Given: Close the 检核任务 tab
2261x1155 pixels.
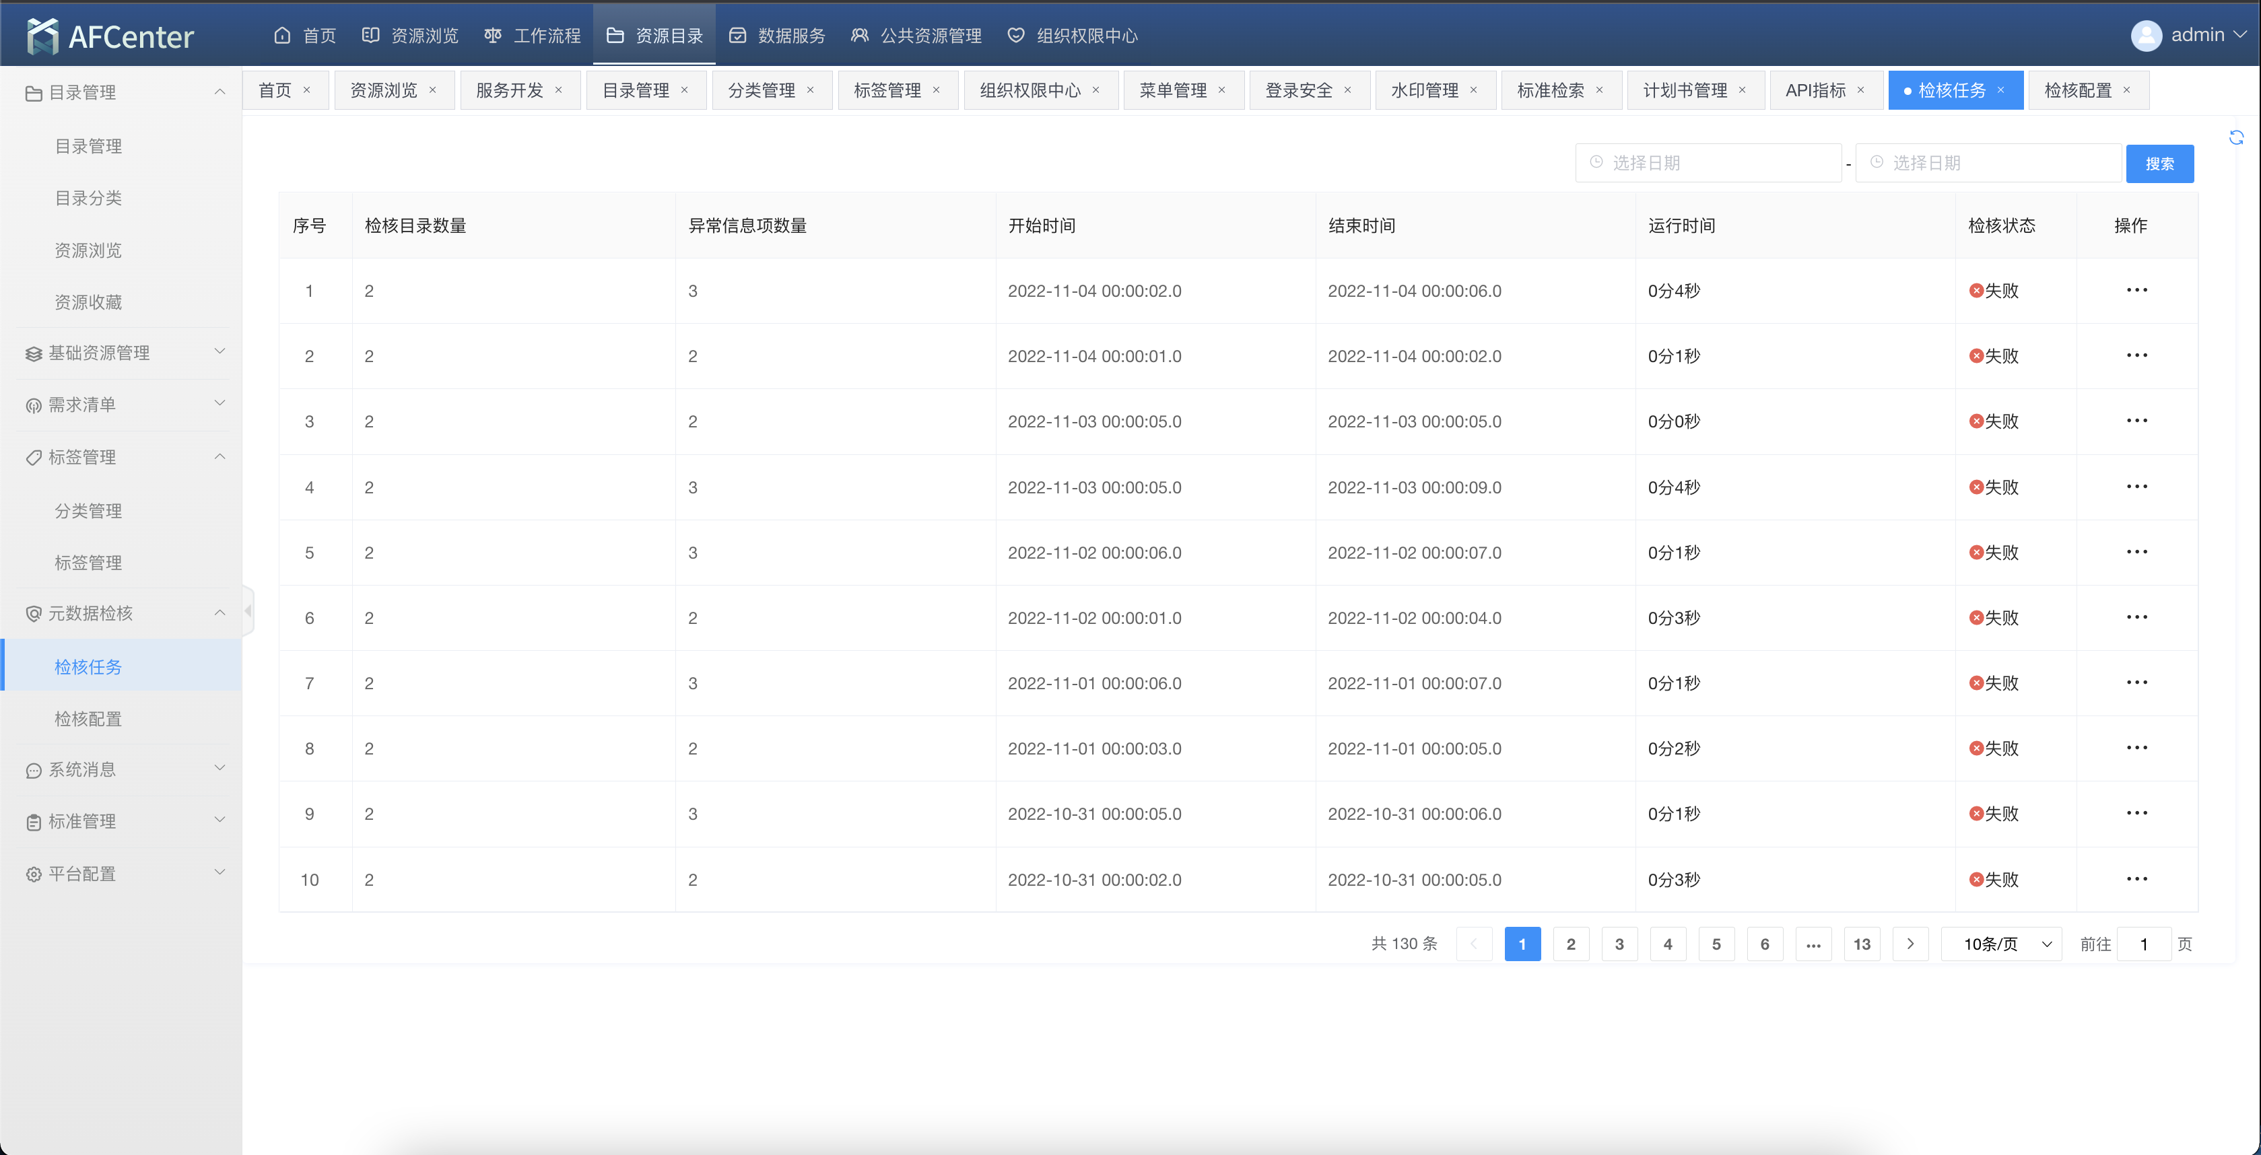Looking at the screenshot, I should [2000, 90].
